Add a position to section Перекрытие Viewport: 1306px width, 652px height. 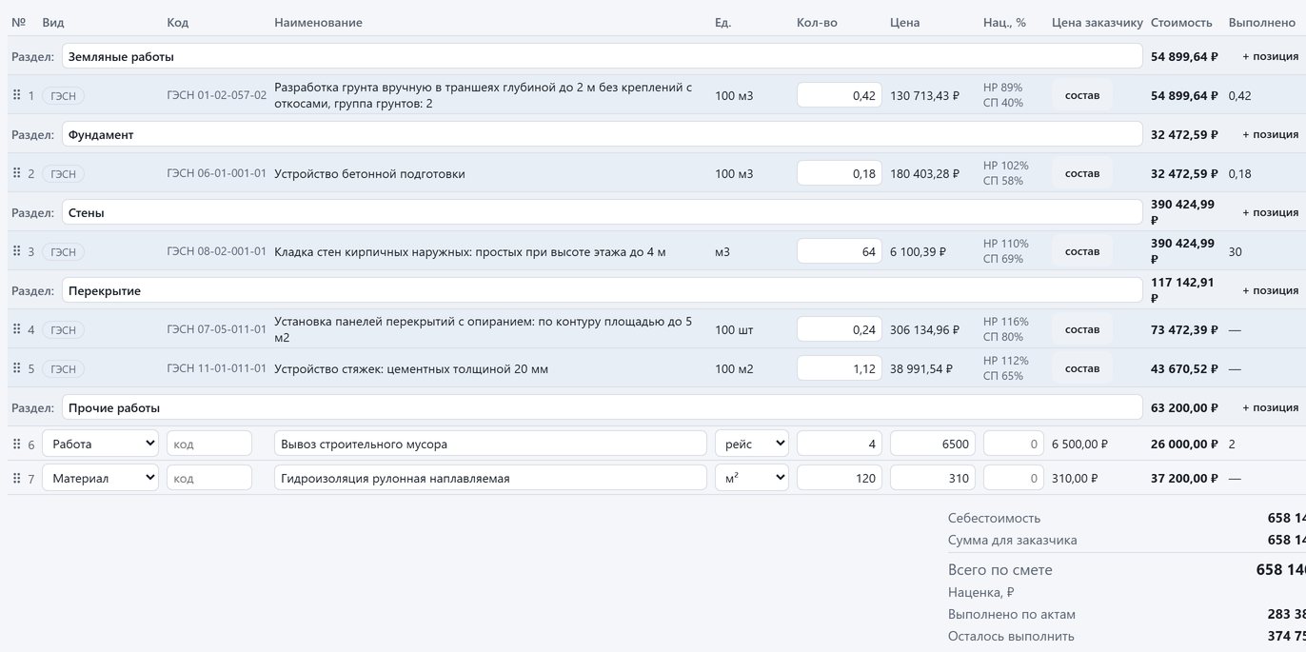pyautogui.click(x=1270, y=290)
